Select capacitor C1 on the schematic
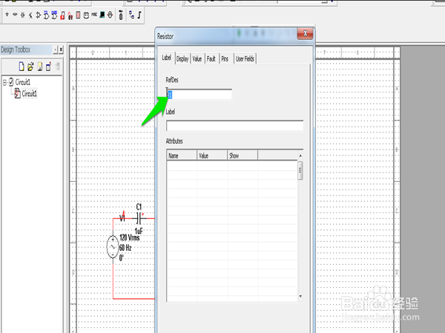Viewport: 445px width, 333px height. [139, 218]
